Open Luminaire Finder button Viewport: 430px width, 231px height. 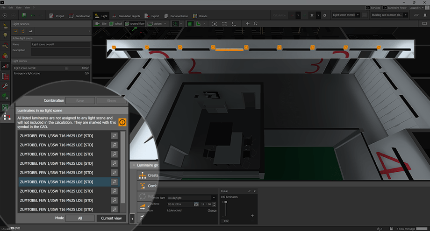click(395, 8)
